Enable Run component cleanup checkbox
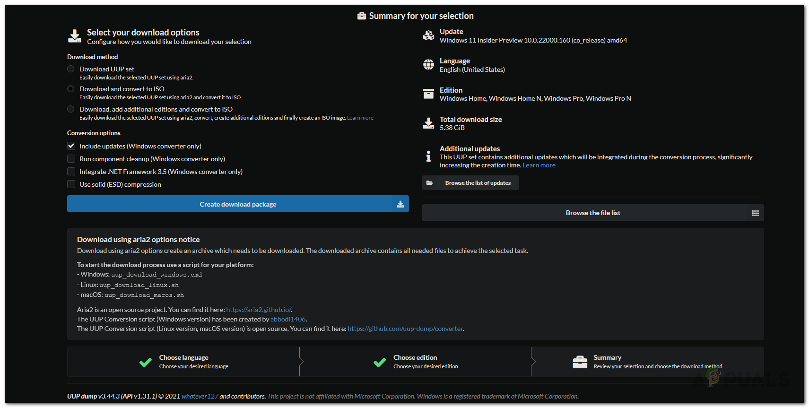Screen dimensions: 809x408 click(x=71, y=159)
